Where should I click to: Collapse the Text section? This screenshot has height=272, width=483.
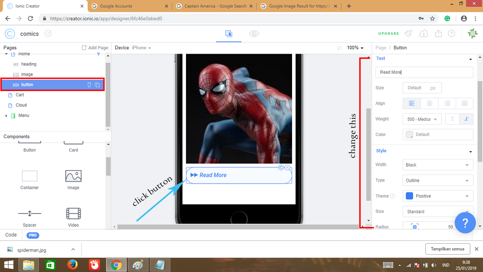tap(471, 59)
